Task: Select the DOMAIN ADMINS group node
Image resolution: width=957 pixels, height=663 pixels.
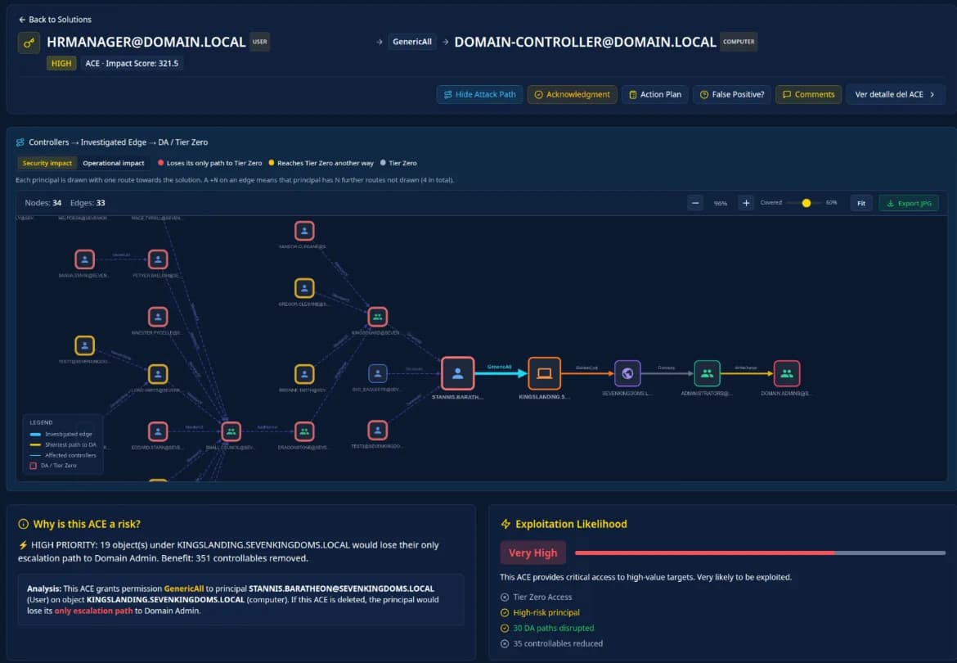Action: [787, 373]
